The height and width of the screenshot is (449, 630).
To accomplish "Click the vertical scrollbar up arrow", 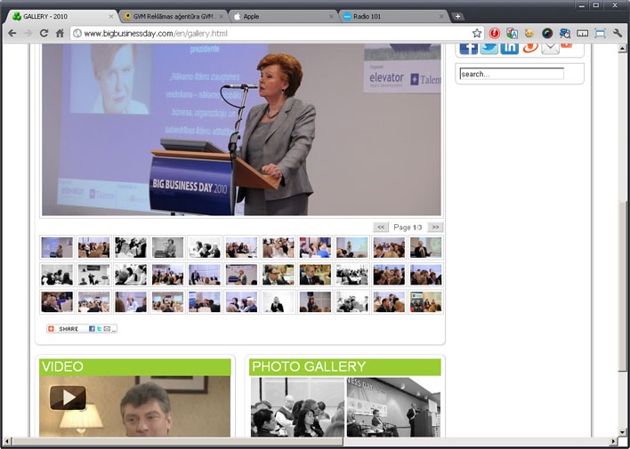I will point(622,48).
